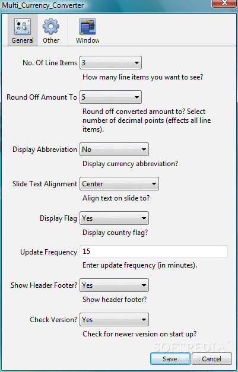Open the Check Version dropdown
This screenshot has width=238, height=372.
click(114, 320)
